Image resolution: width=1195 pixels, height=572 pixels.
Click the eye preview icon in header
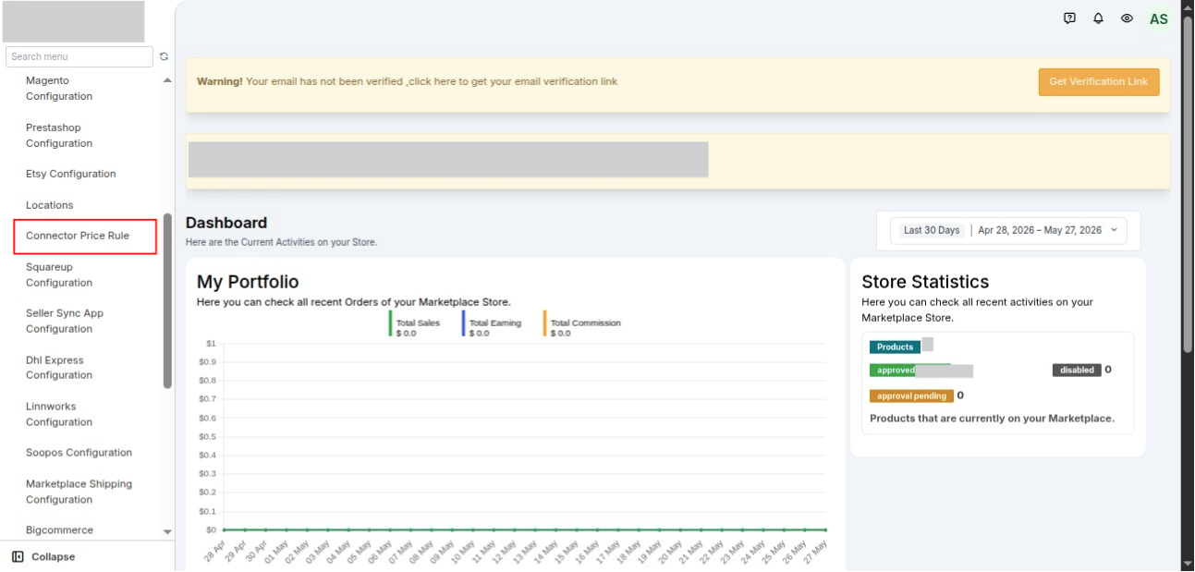pyautogui.click(x=1127, y=18)
